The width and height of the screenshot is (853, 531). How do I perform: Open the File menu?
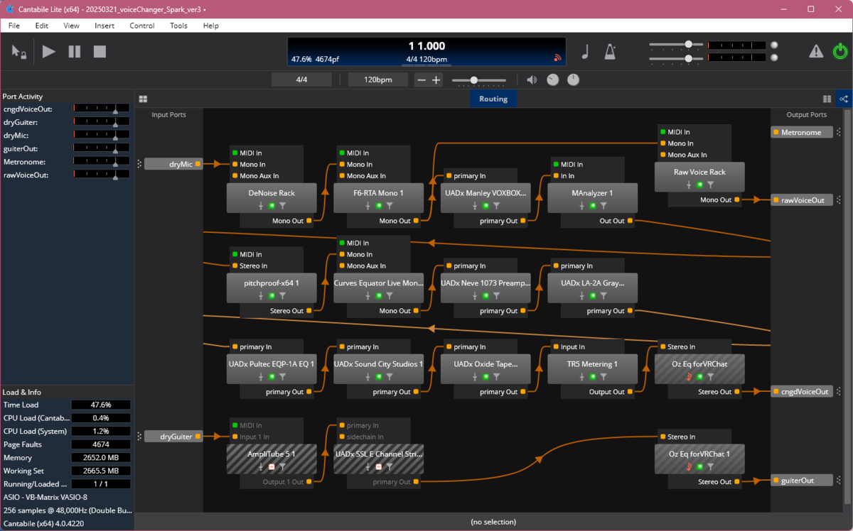(x=14, y=26)
